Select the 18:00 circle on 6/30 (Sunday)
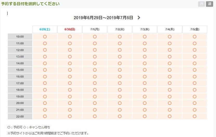This screenshot has width=216, height=137. 70,90
